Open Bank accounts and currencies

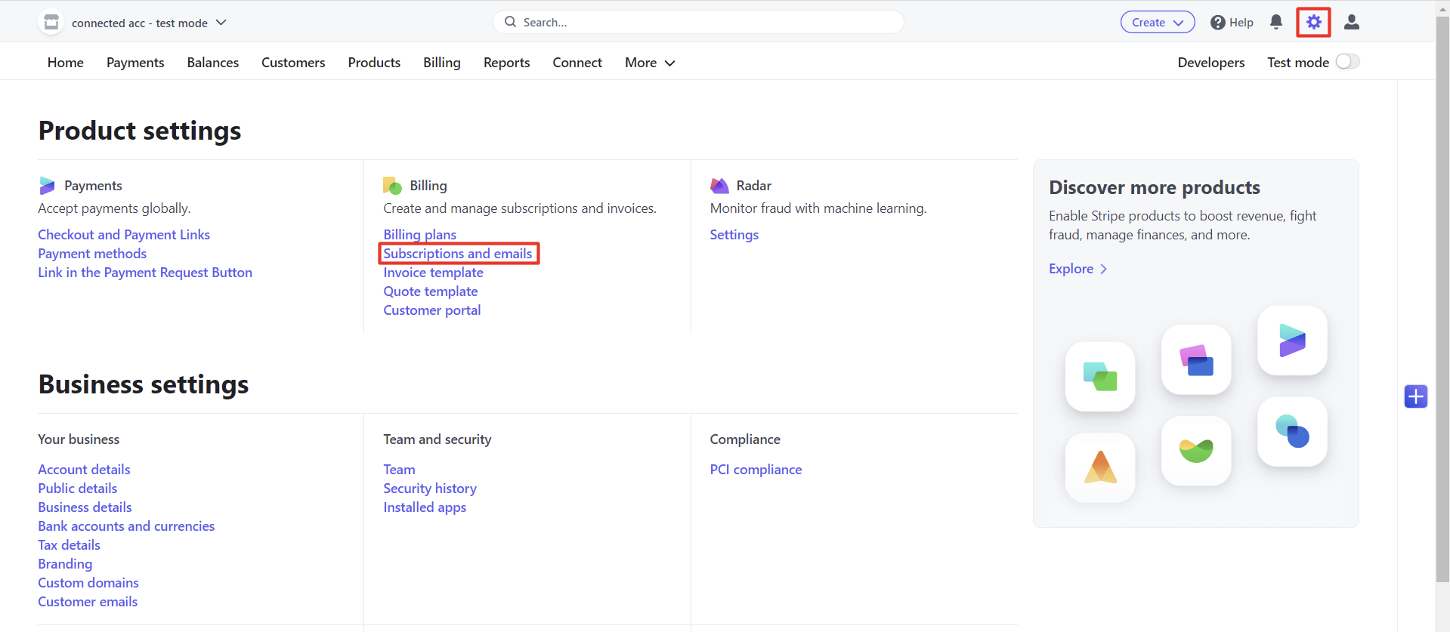click(x=126, y=526)
